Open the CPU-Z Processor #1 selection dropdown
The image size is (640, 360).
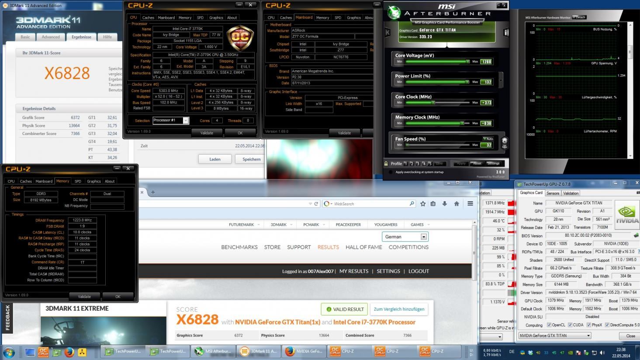(186, 121)
